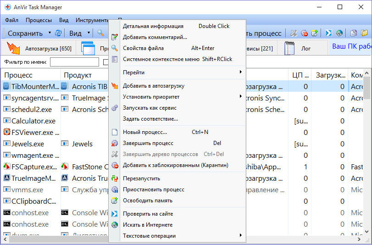Image resolution: width=372 pixels, height=245 pixels.
Task: Sort by the Процесс column header
Action: [x=31, y=75]
